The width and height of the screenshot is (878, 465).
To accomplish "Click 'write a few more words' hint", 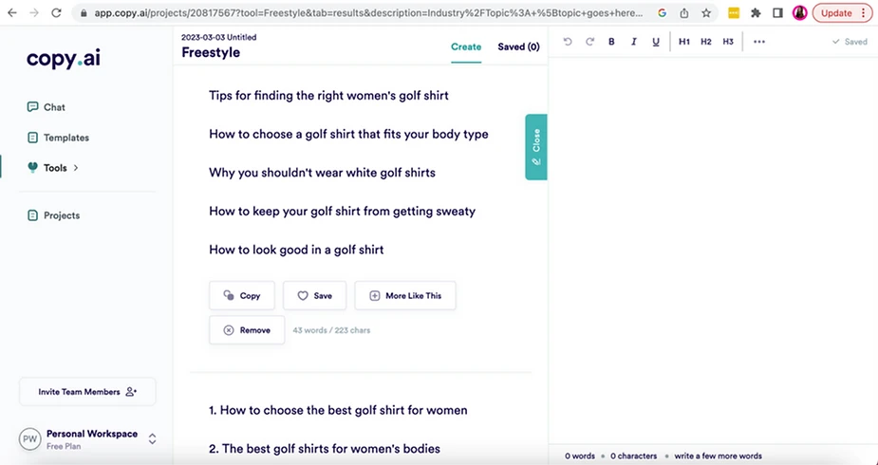I will tap(718, 456).
